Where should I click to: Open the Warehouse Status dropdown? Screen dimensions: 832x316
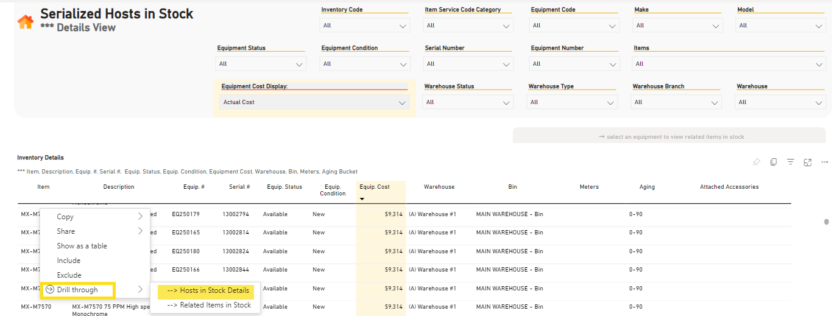click(468, 102)
